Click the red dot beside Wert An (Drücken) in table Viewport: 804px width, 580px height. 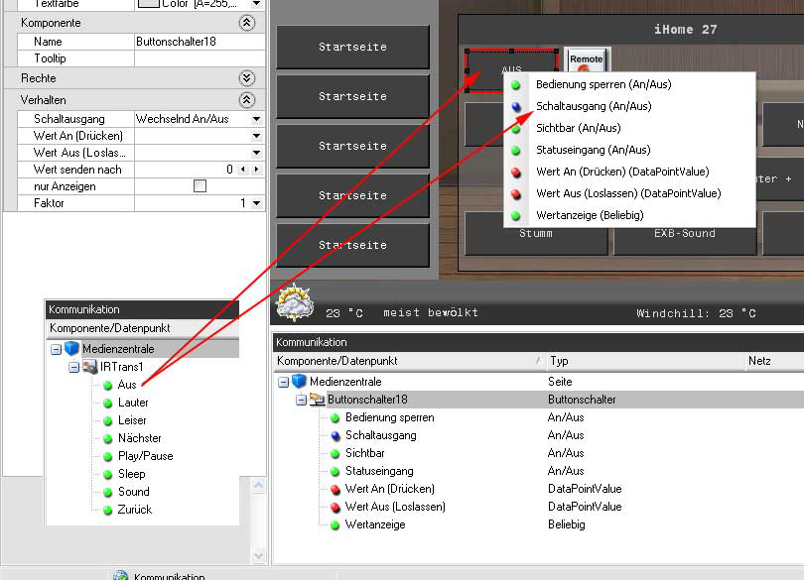click(x=335, y=490)
